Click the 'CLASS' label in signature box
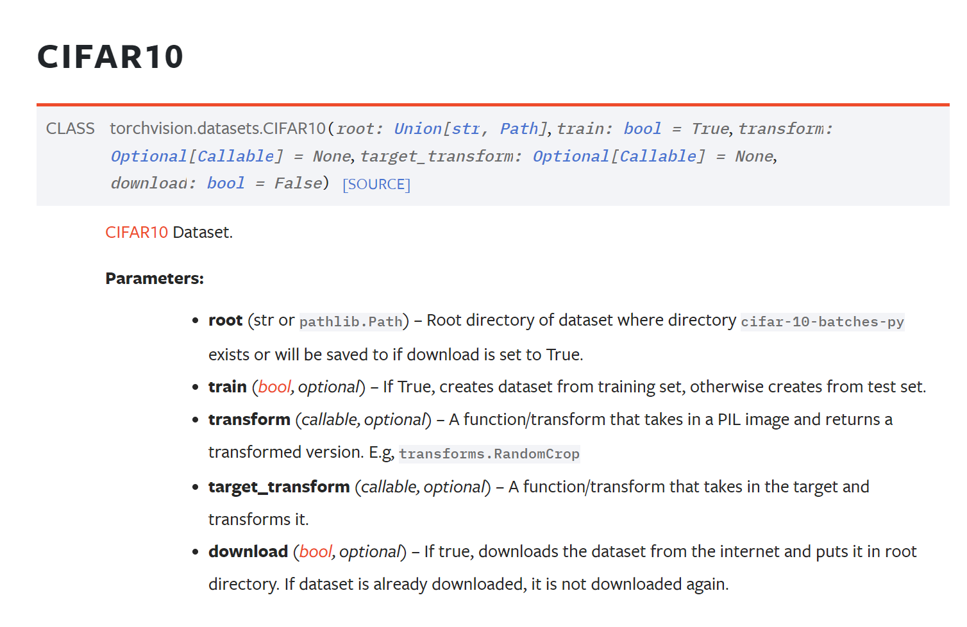The image size is (967, 627). (x=71, y=129)
